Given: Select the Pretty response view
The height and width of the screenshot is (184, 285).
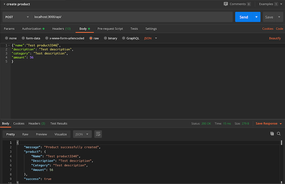Looking at the screenshot, I should 11,134.
